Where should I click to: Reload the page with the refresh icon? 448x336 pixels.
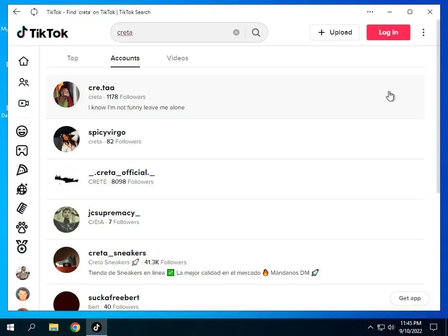pos(34,12)
